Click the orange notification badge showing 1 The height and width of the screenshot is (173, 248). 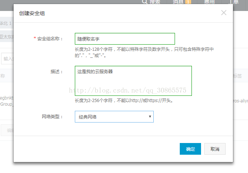(x=188, y=2)
